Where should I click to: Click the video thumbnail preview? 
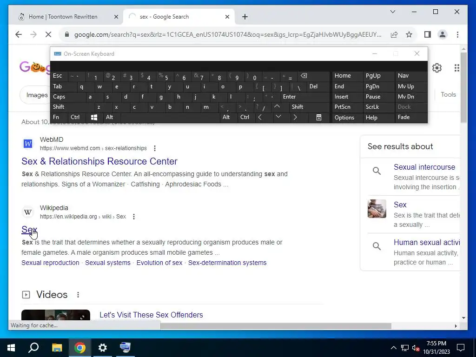pos(56,315)
